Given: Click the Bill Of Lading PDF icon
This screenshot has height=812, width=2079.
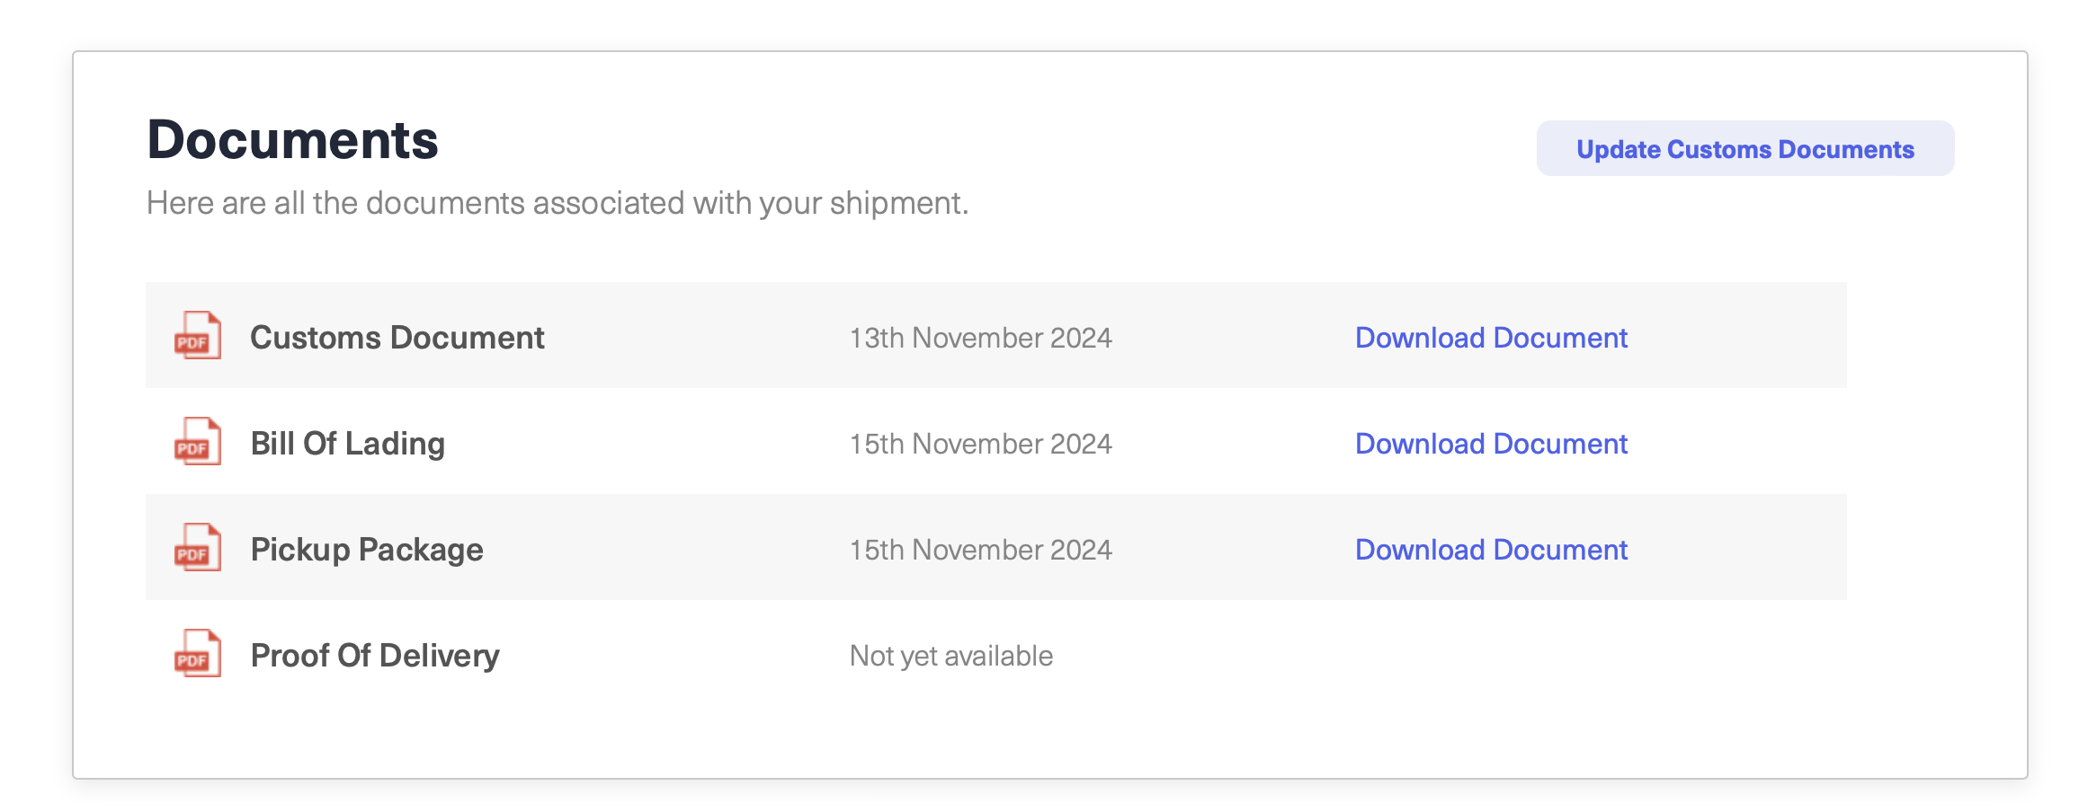Looking at the screenshot, I should [198, 442].
